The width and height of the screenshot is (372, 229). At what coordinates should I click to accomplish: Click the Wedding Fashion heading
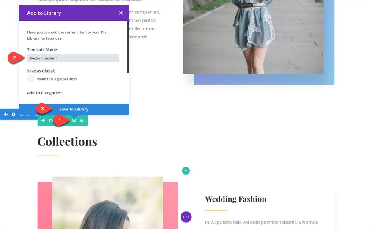[x=235, y=199]
